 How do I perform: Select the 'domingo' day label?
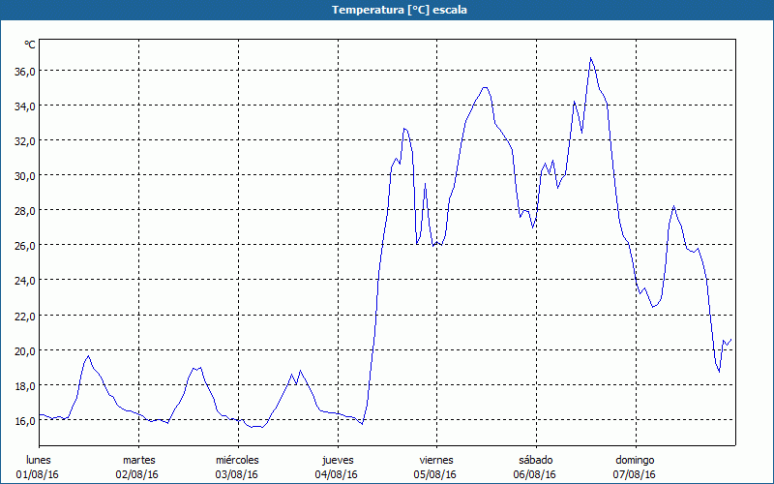coord(635,460)
